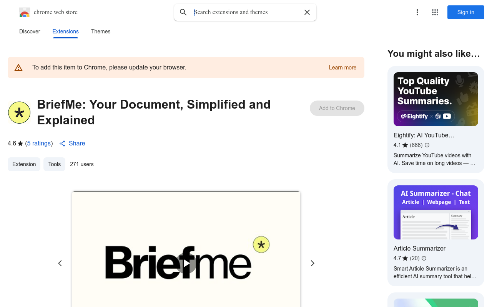
Task: Click the update your browser message
Action: tap(109, 68)
